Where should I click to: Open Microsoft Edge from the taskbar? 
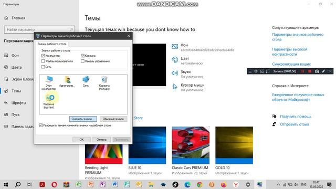pyautogui.click(x=187, y=184)
